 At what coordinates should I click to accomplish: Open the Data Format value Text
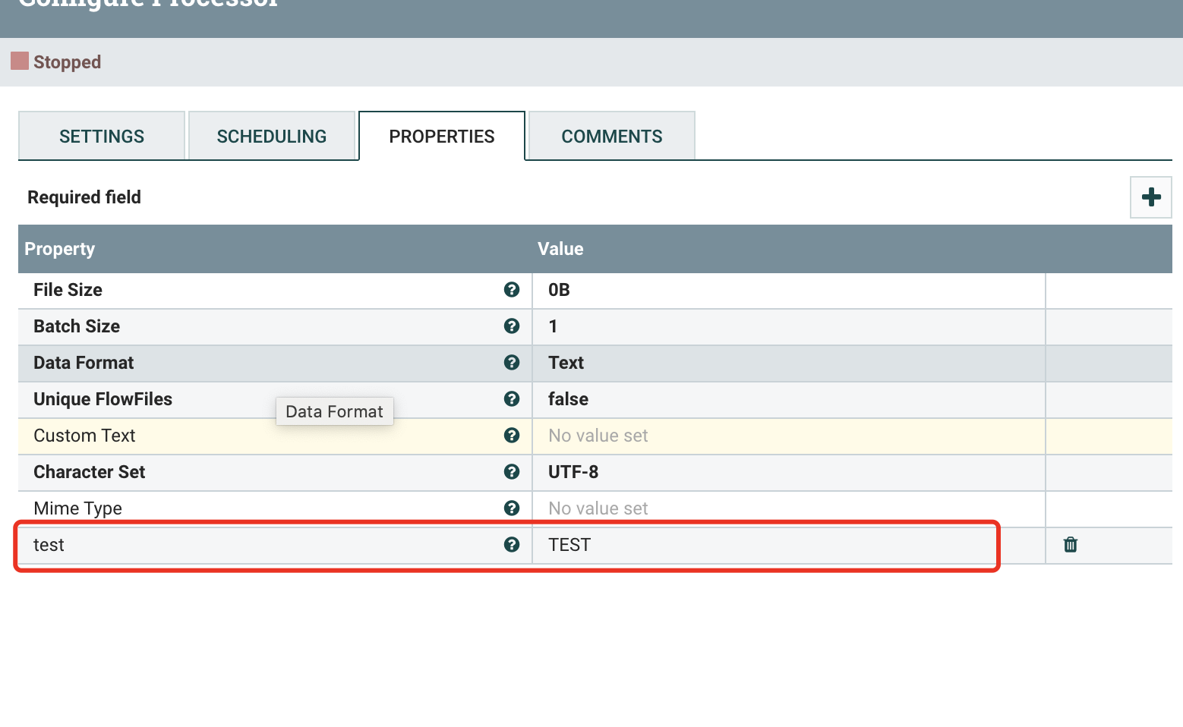788,363
